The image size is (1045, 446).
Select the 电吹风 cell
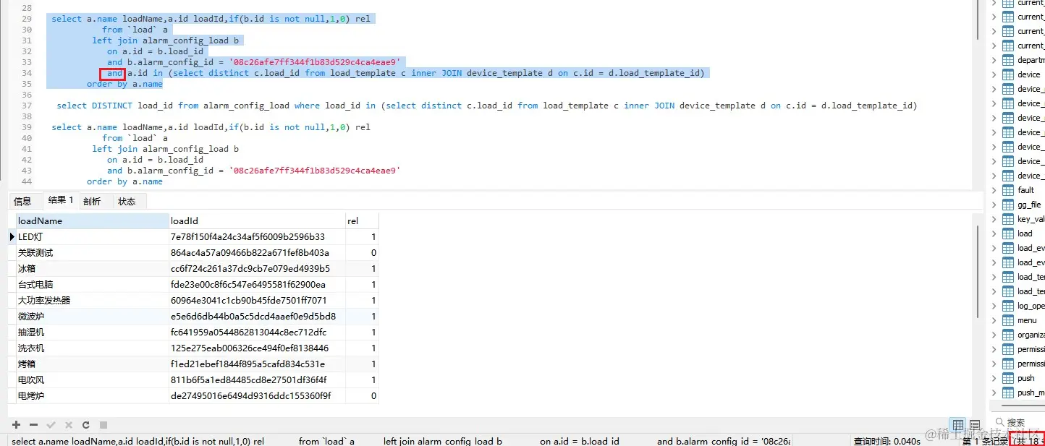[93, 379]
